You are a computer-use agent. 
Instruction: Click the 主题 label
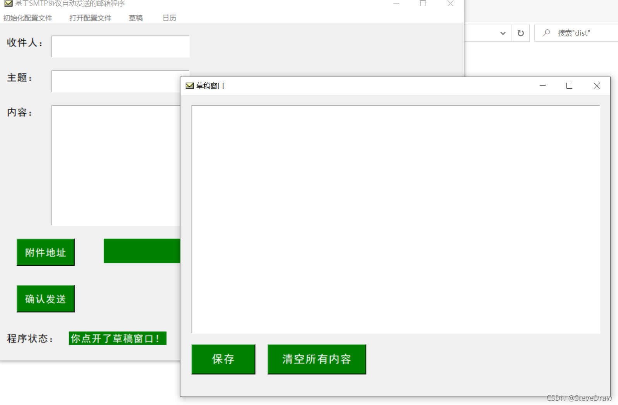point(20,77)
